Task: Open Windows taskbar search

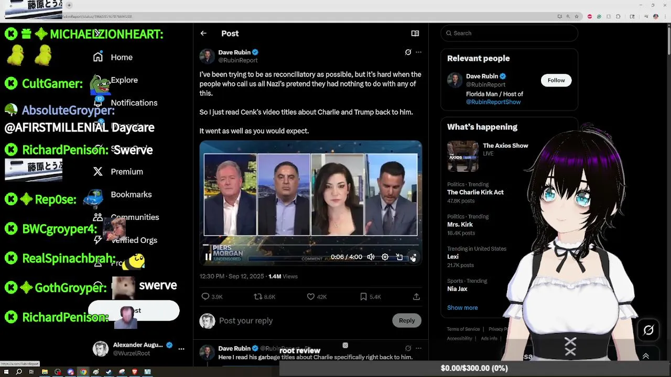Action: pyautogui.click(x=19, y=372)
